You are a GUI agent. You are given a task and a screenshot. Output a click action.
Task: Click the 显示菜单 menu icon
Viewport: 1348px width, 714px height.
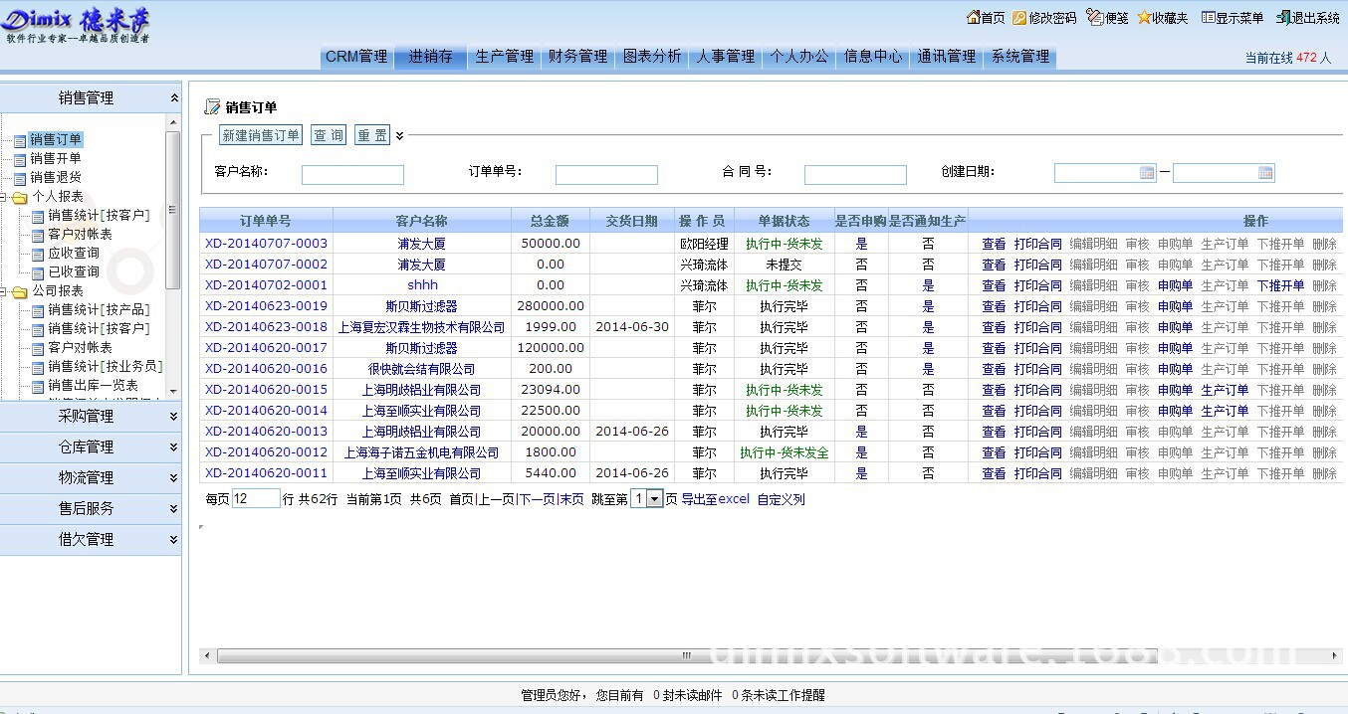pyautogui.click(x=1208, y=18)
